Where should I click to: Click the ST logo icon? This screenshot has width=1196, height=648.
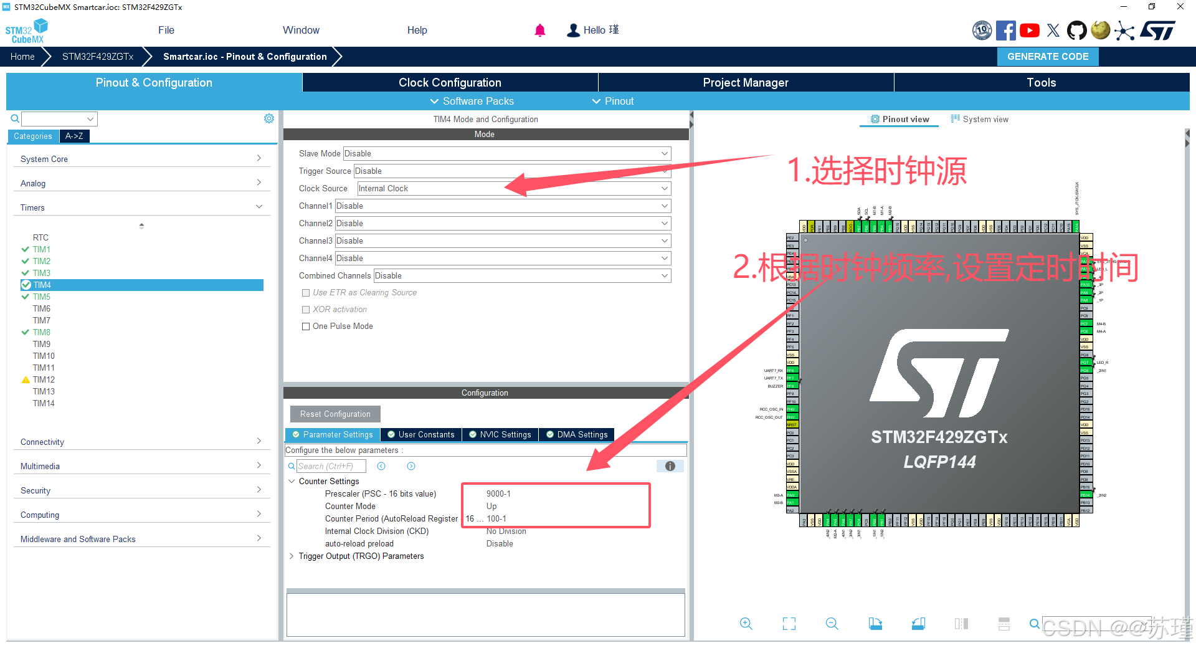coord(1158,30)
